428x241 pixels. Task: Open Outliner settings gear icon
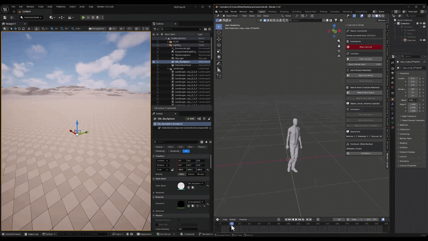pyautogui.click(x=210, y=29)
